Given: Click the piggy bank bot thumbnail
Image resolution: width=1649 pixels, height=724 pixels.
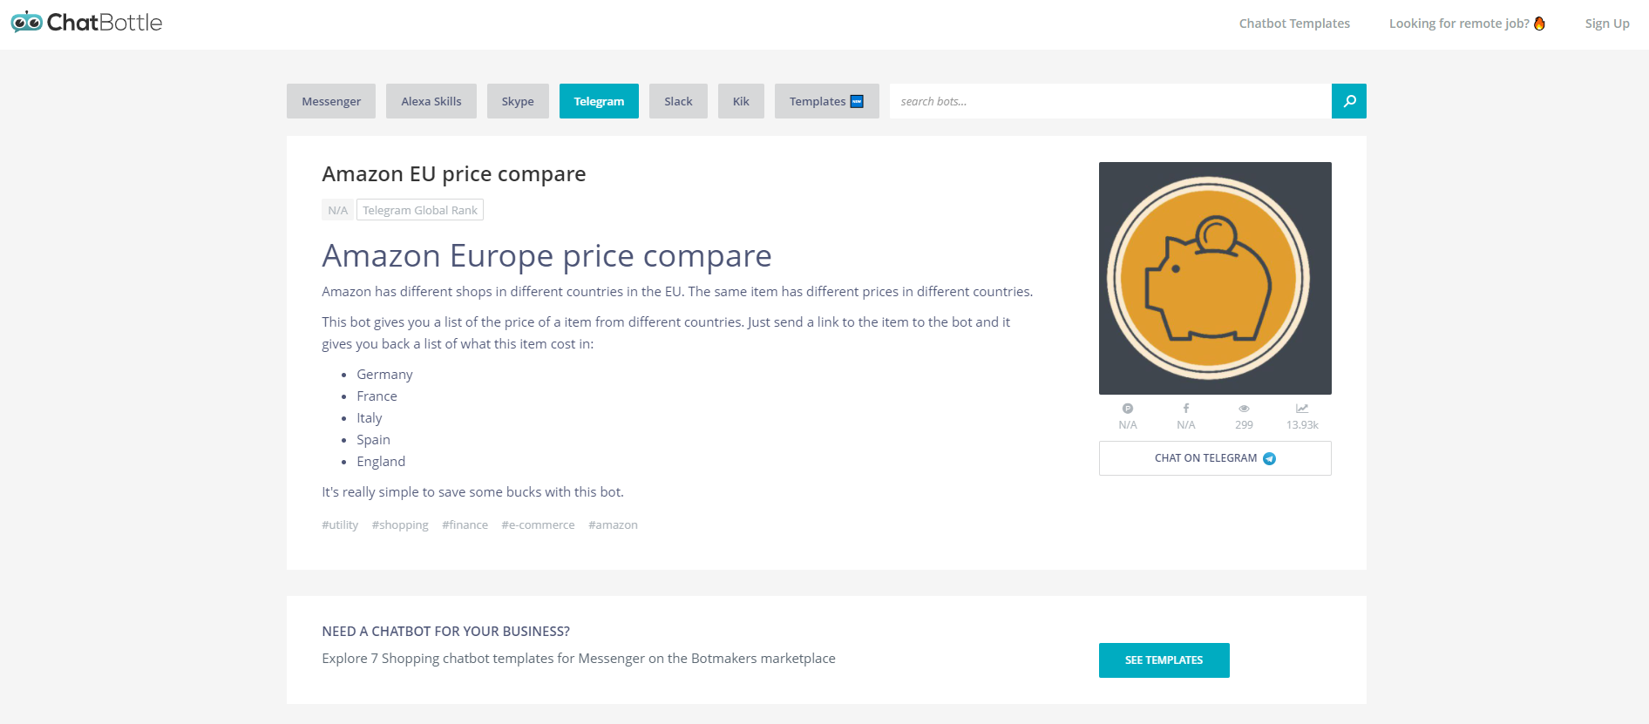Looking at the screenshot, I should (x=1215, y=278).
